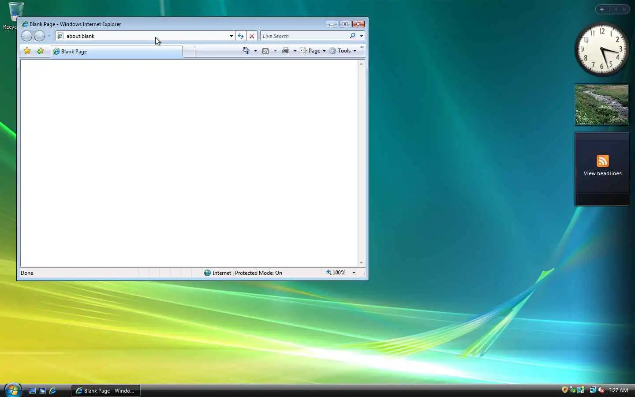Image resolution: width=635 pixels, height=397 pixels.
Task: Click the Internet Explorer title bar icon
Action: pos(25,24)
